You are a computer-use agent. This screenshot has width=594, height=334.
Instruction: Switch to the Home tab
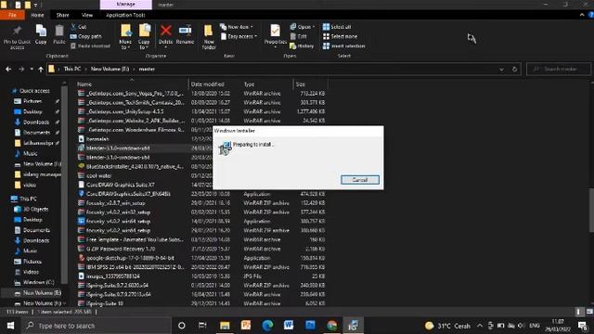pos(37,15)
